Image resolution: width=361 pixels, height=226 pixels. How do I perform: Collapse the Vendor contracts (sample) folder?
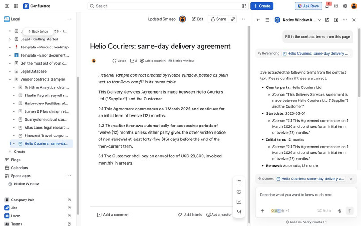(10, 79)
